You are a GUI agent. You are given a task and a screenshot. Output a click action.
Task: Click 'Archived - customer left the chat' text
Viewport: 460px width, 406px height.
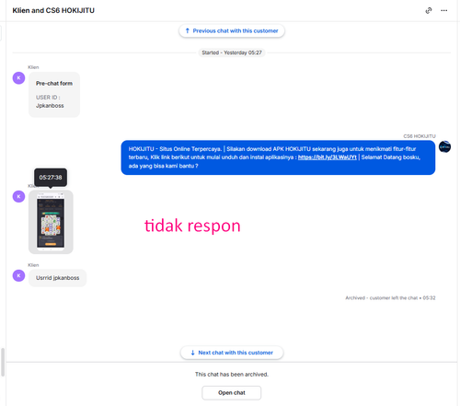[390, 298]
